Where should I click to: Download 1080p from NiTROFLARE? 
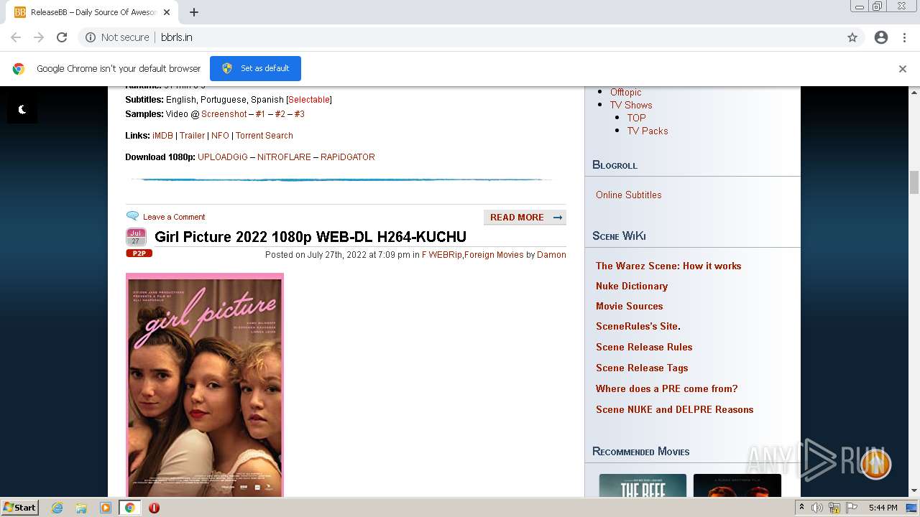click(x=284, y=157)
